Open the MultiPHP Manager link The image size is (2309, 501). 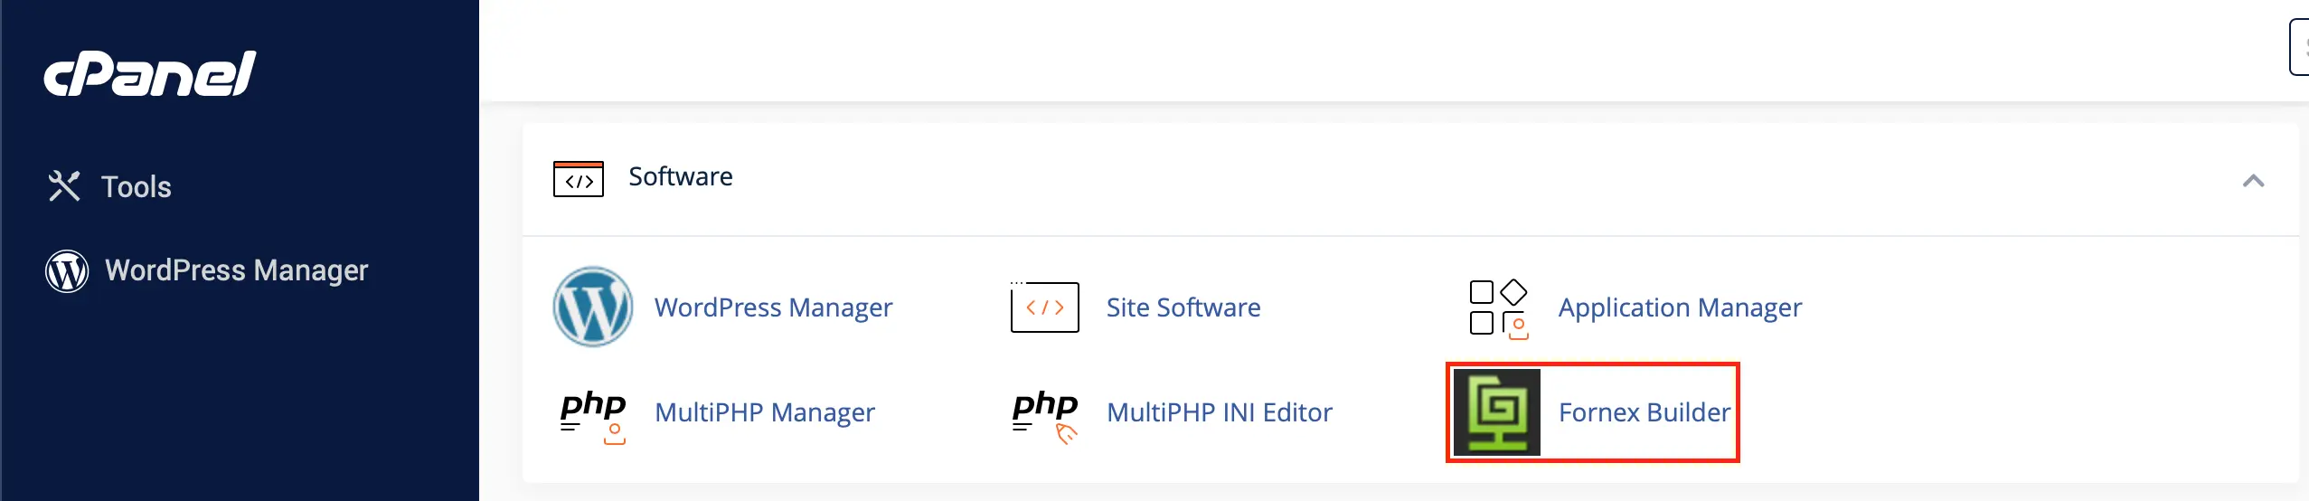click(x=764, y=412)
